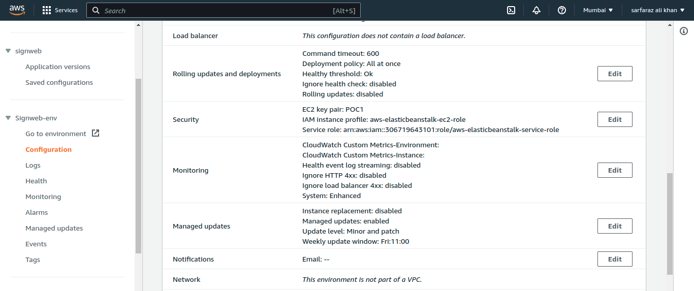Click the 'Update level: Minor and patch' text
Image resolution: width=694 pixels, height=291 pixels.
(x=351, y=231)
